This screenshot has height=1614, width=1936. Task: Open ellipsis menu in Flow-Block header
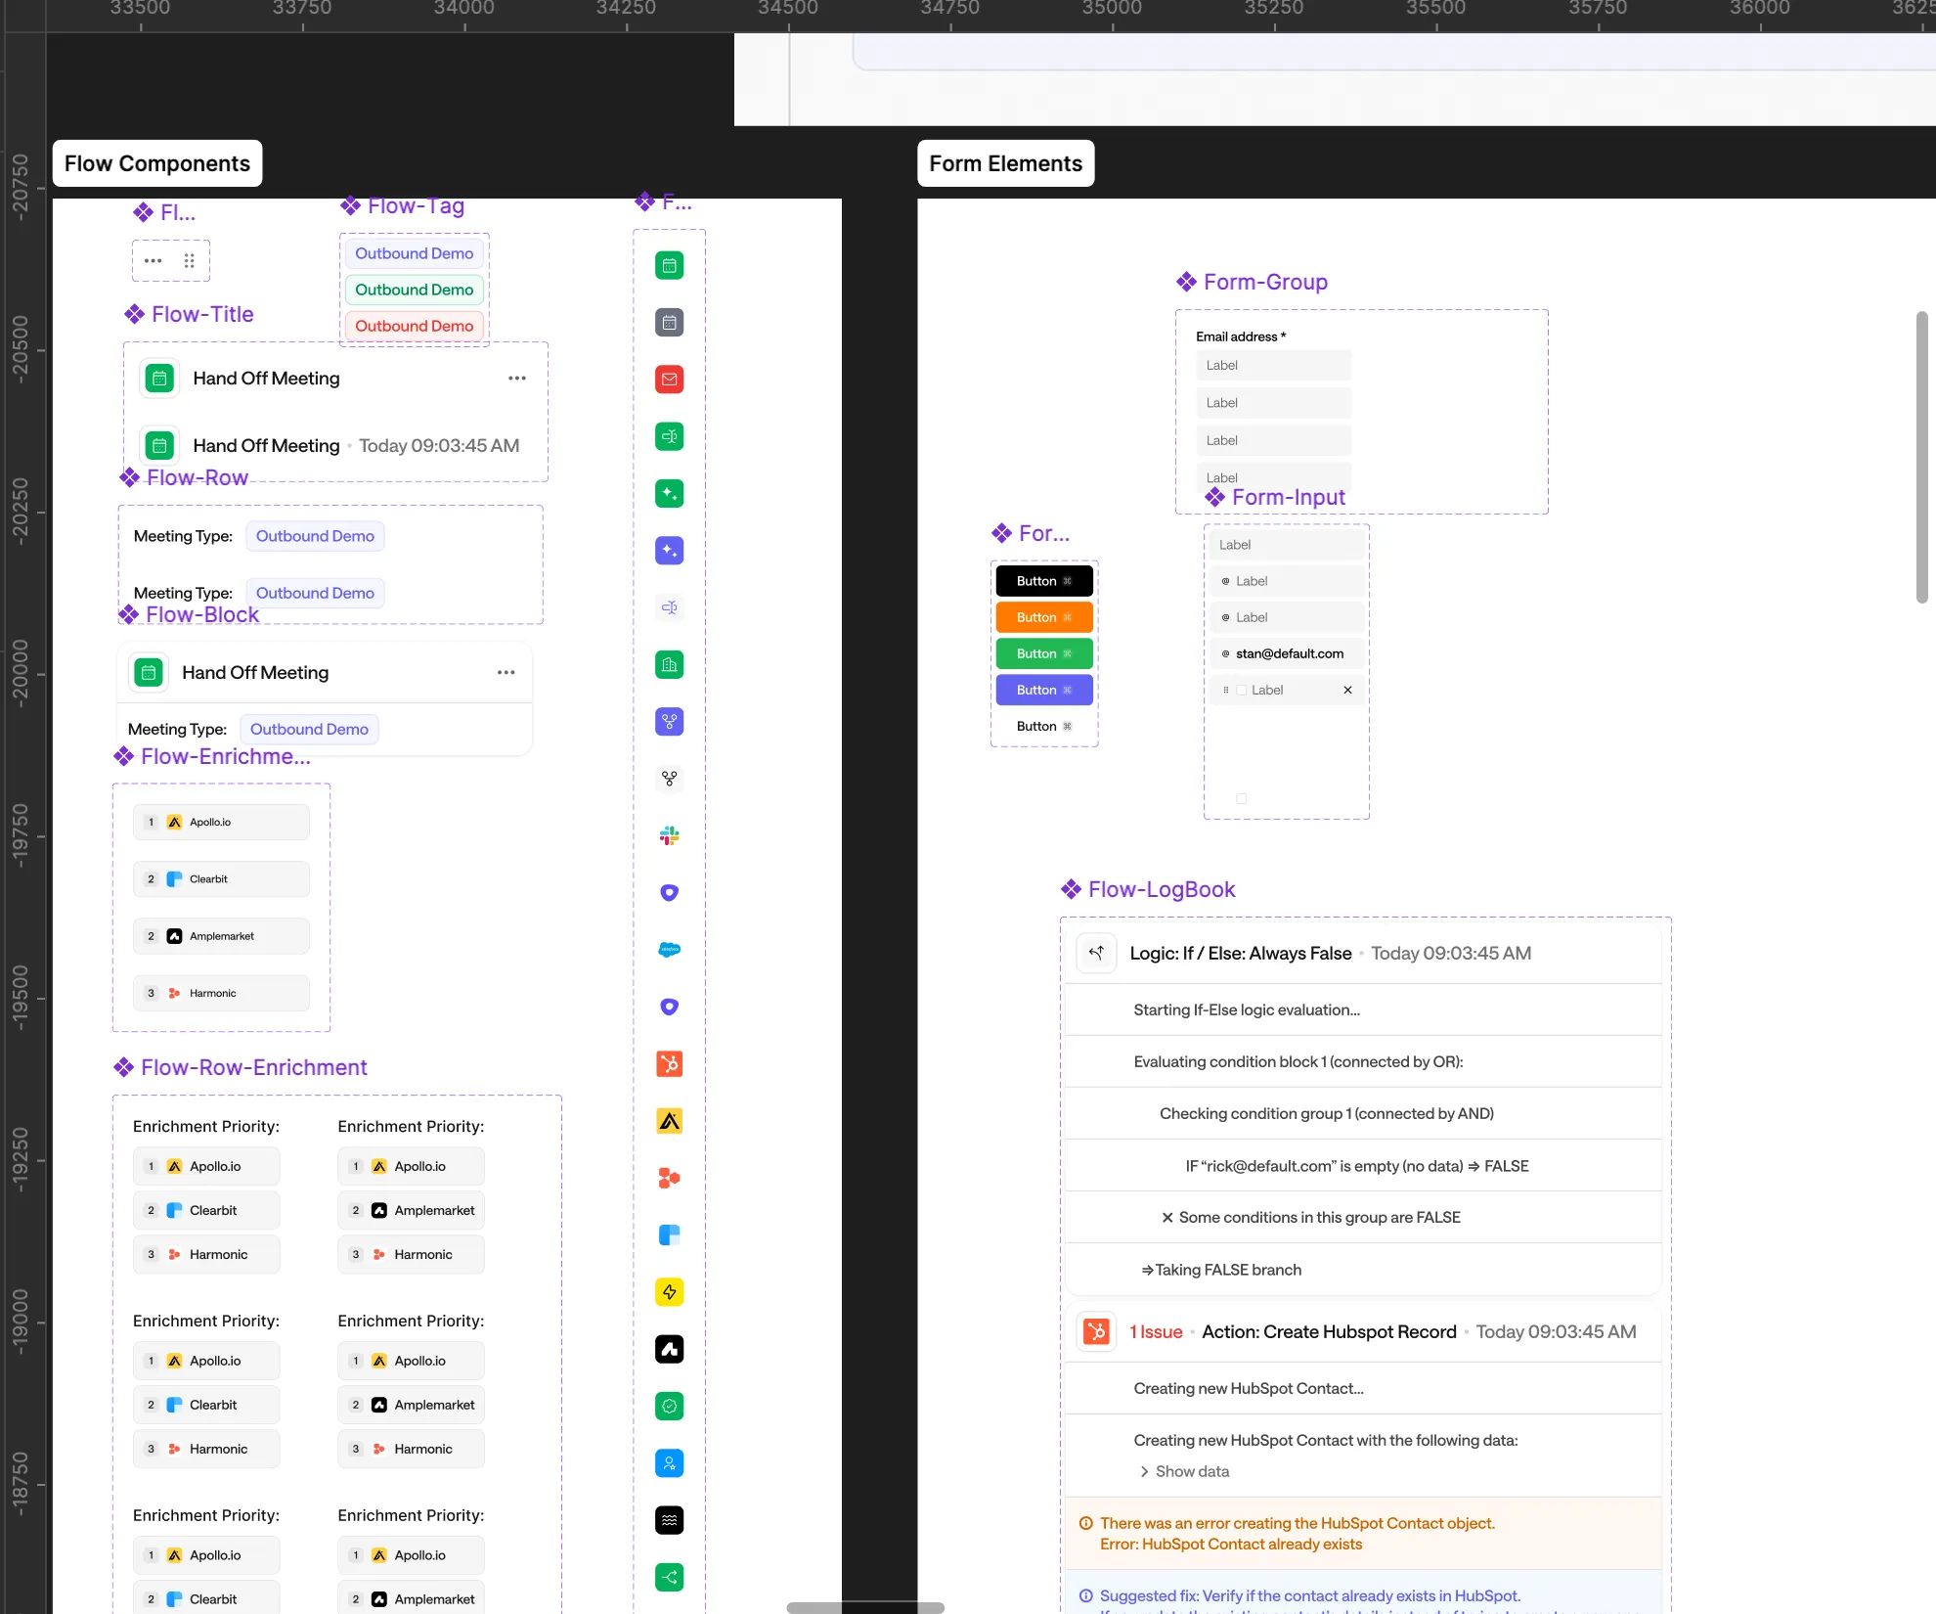(506, 672)
